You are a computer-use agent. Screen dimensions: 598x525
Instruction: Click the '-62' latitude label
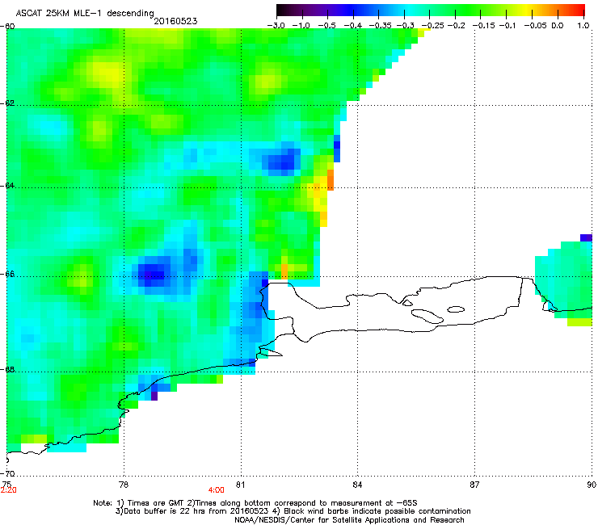pos(7,103)
